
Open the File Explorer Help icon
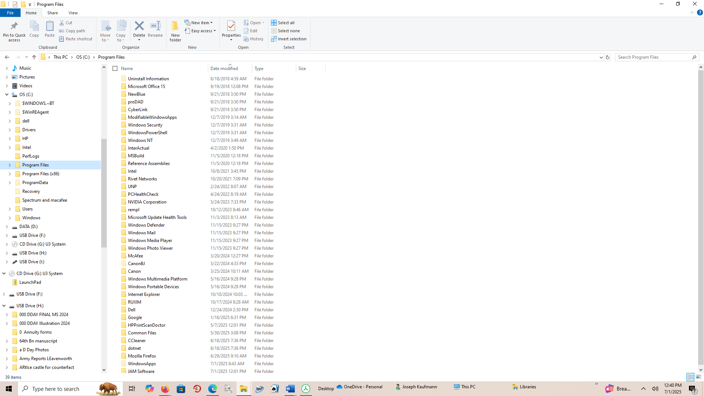tap(700, 12)
